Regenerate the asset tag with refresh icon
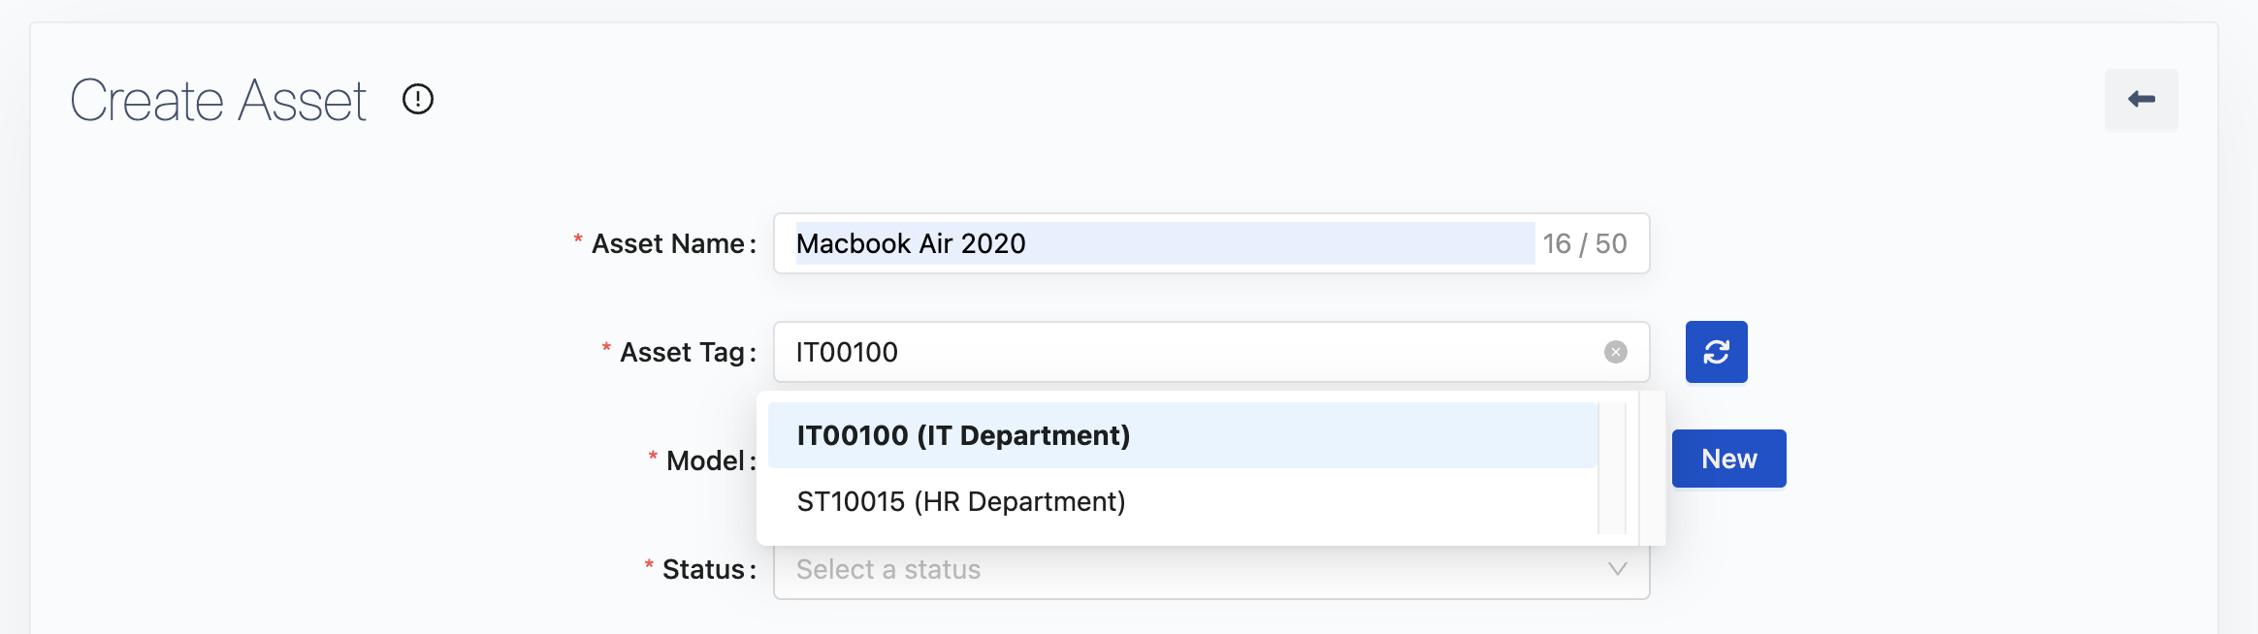The height and width of the screenshot is (634, 2258). point(1716,352)
